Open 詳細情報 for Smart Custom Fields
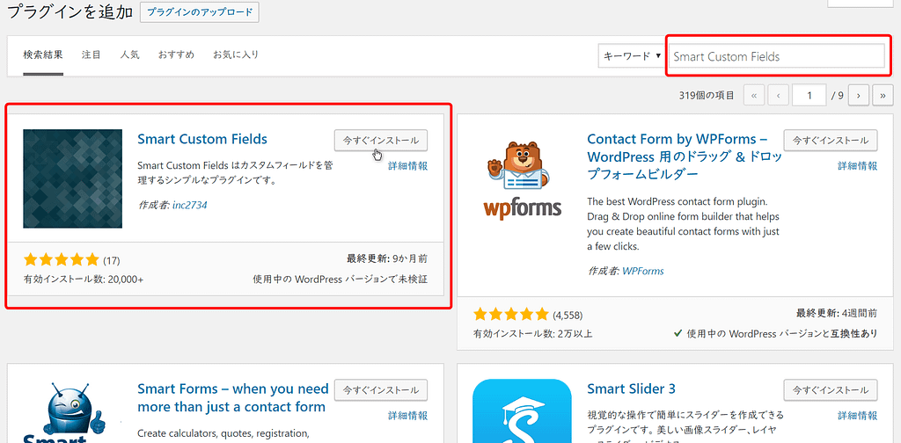This screenshot has width=901, height=443. [x=408, y=166]
